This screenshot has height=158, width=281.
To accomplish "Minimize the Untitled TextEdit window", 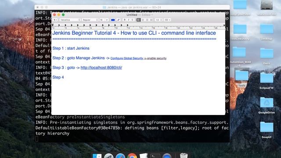I will 59,14.
